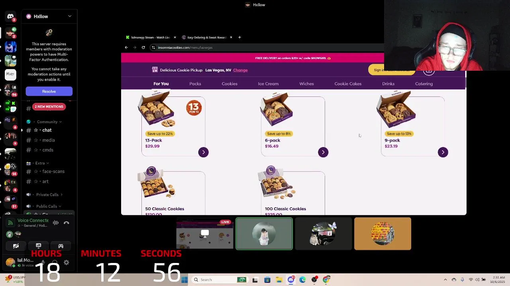Image resolution: width=510 pixels, height=286 pixels.
Task: Open Discord from the taskbar
Action: point(291,280)
